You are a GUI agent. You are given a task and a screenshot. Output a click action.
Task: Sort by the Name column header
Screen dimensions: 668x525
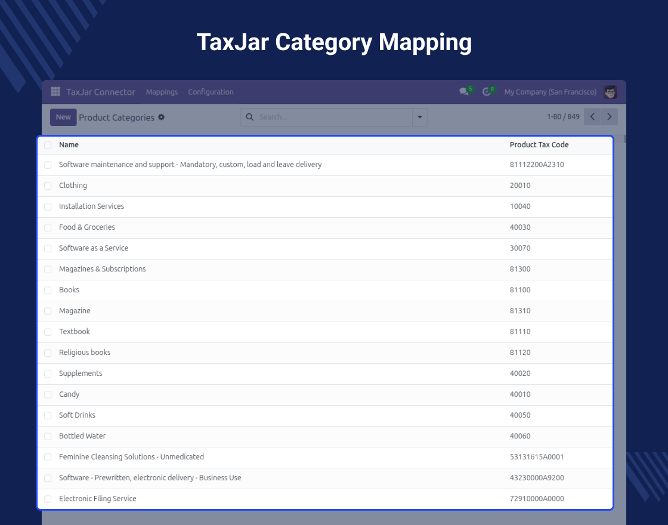69,145
